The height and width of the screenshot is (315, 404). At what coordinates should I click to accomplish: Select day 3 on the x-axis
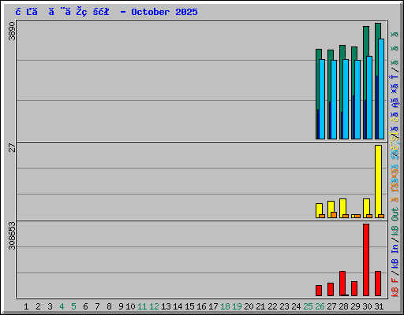50,306
